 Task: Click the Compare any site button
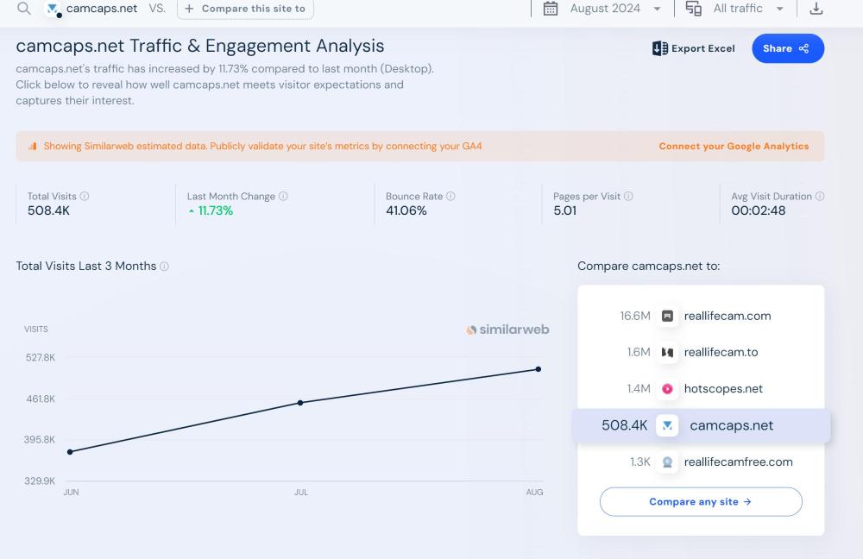coord(700,502)
